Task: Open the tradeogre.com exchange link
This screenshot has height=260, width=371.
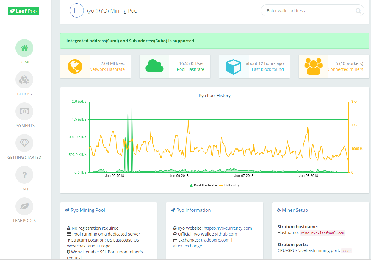Action: coord(215,240)
